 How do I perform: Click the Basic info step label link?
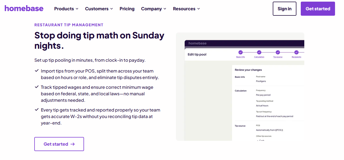coord(240,57)
